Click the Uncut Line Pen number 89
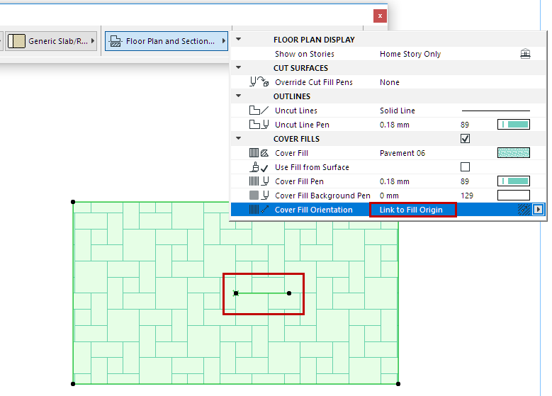The height and width of the screenshot is (396, 552). click(x=465, y=125)
